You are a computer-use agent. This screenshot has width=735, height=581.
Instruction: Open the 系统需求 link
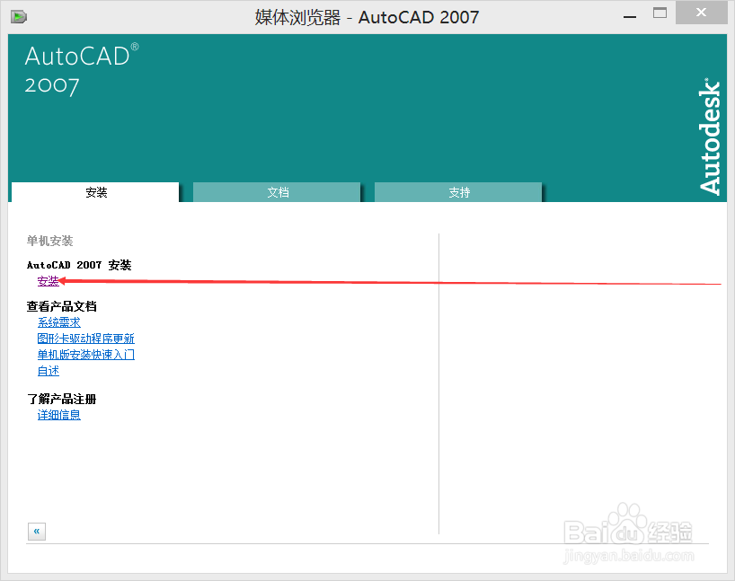pos(59,322)
